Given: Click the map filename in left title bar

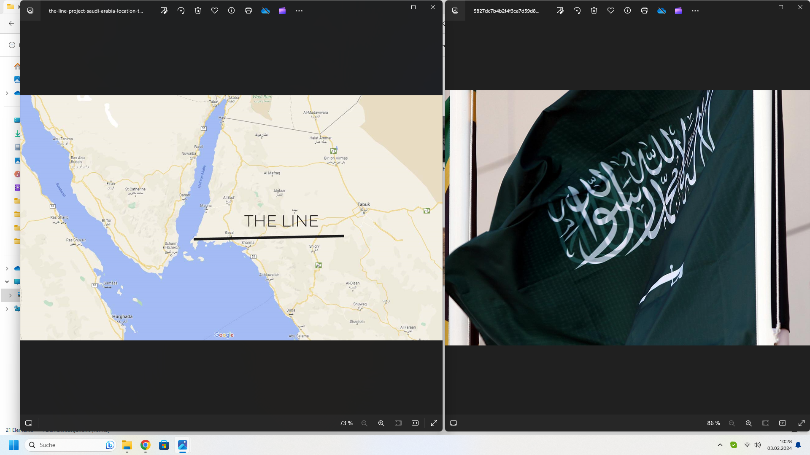Looking at the screenshot, I should pos(96,11).
